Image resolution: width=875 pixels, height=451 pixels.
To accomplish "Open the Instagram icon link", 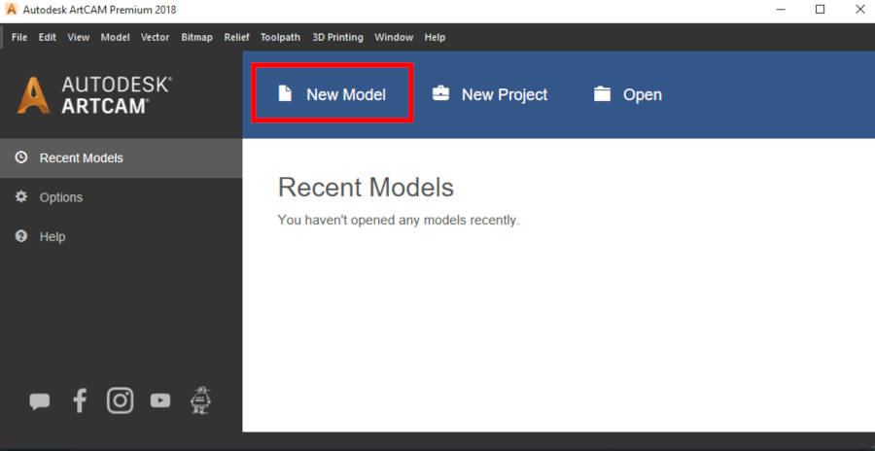I will point(120,400).
